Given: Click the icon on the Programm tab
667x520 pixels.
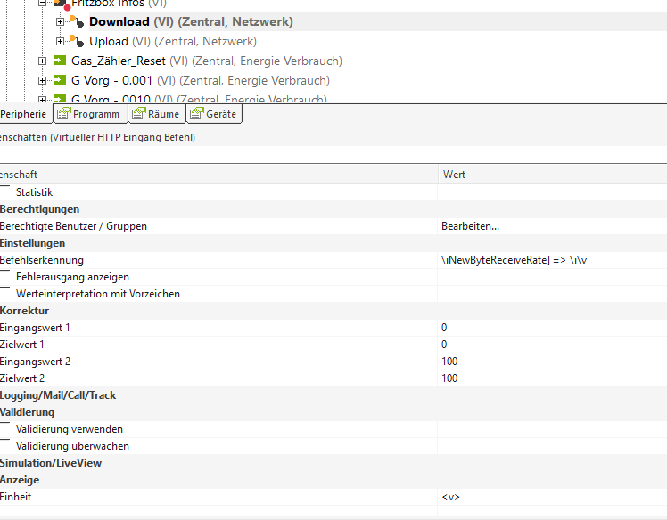Looking at the screenshot, I should [x=63, y=114].
